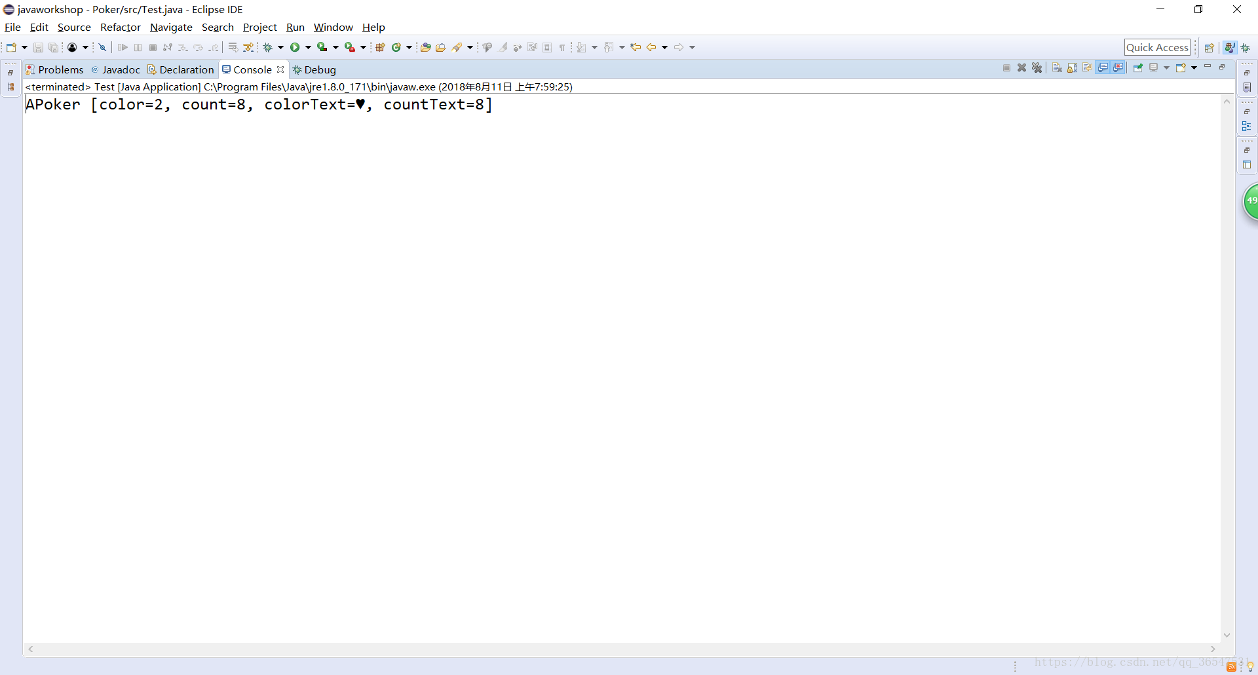Switch to the Problems tab
This screenshot has width=1258, height=675.
55,69
